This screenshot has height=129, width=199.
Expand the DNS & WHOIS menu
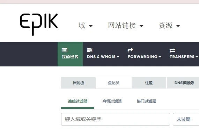click(x=103, y=57)
